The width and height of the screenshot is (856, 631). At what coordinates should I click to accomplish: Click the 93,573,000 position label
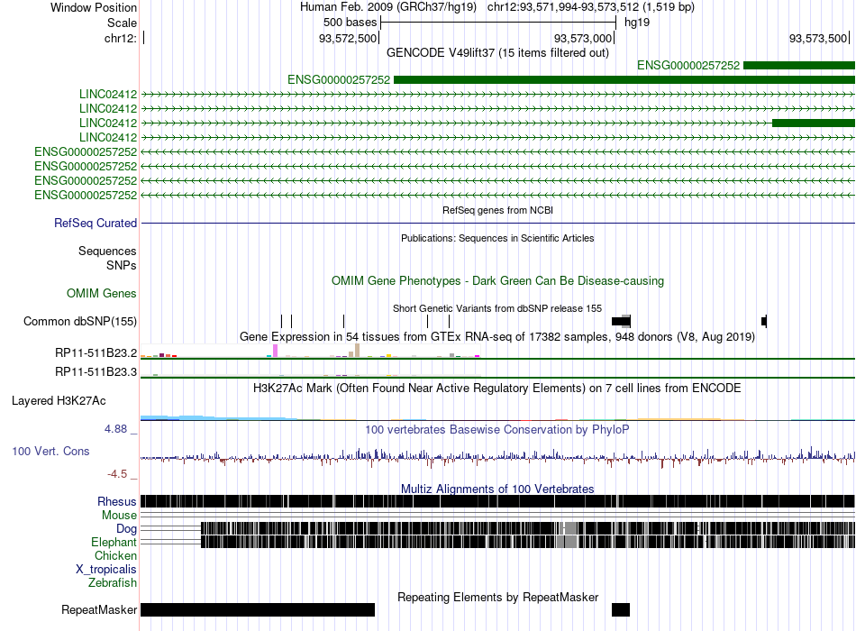point(583,38)
